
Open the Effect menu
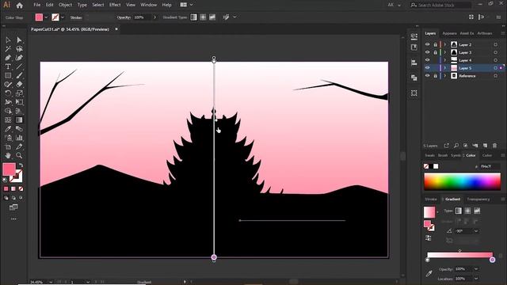tap(115, 5)
